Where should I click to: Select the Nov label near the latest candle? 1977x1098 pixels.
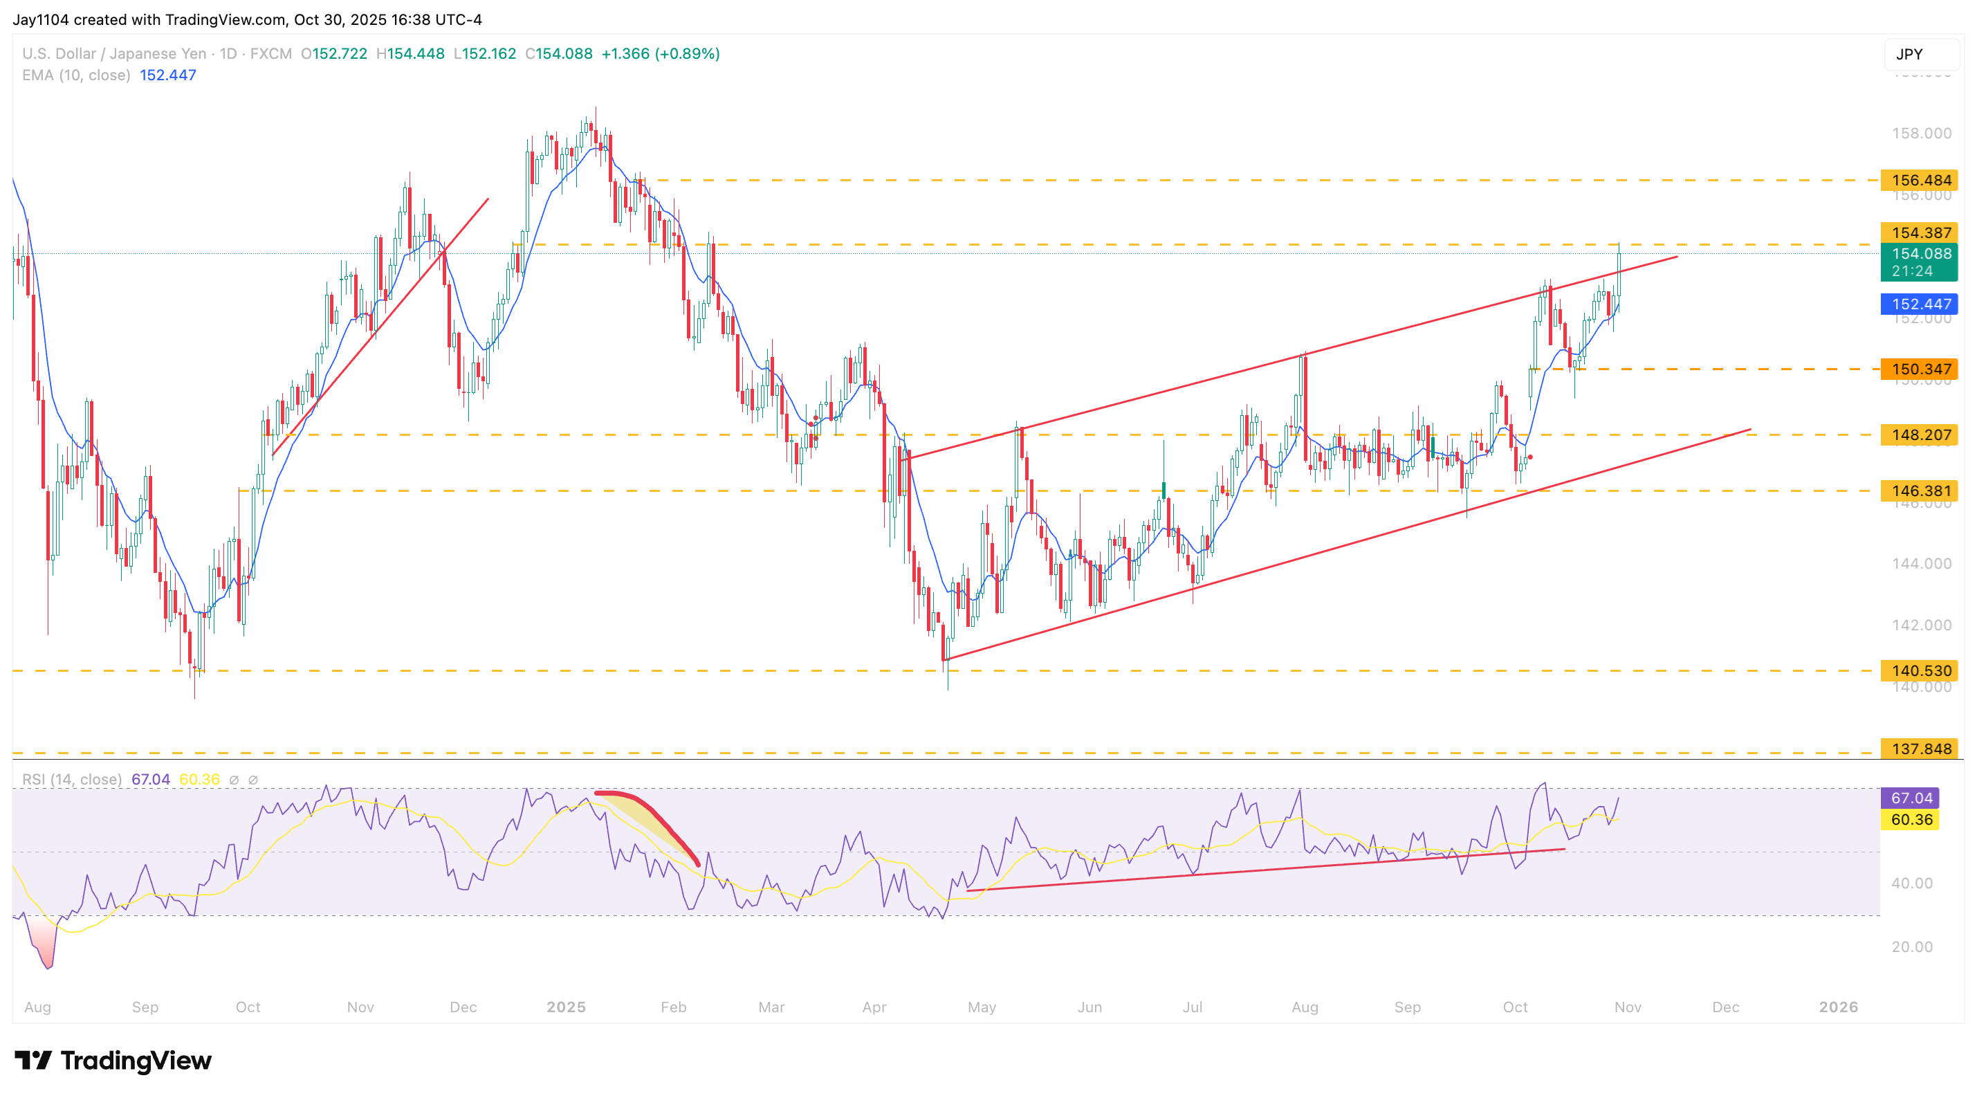(x=1627, y=1007)
